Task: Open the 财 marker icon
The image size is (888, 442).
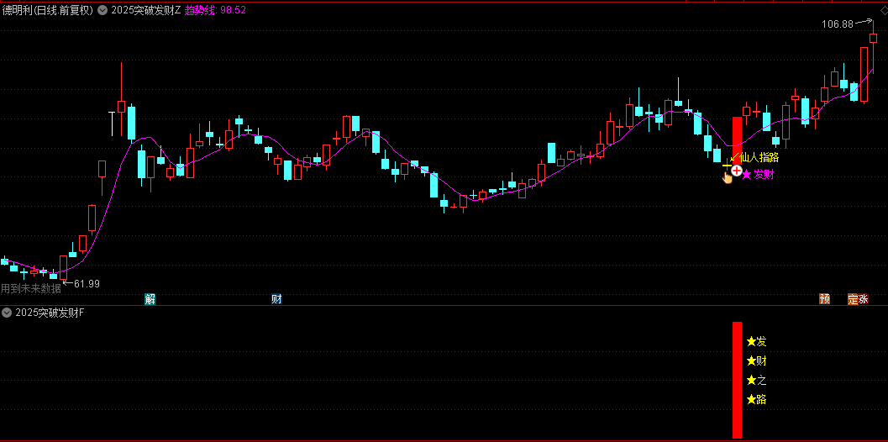Action: (x=276, y=299)
